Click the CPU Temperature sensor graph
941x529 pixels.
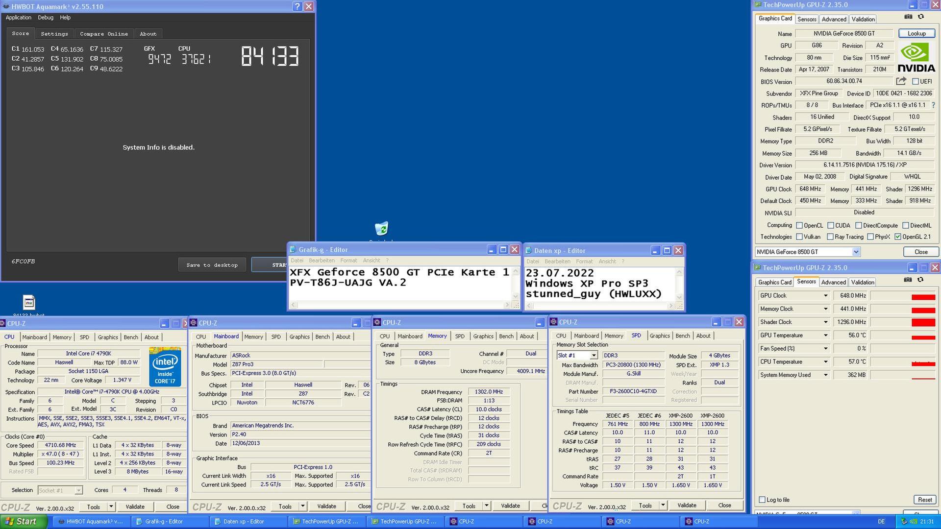coord(902,362)
